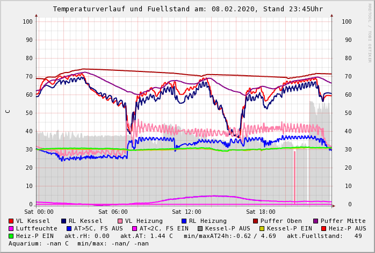Click the purple Puffer Mitte legend swatch
375x253 pixels.
pos(316,221)
